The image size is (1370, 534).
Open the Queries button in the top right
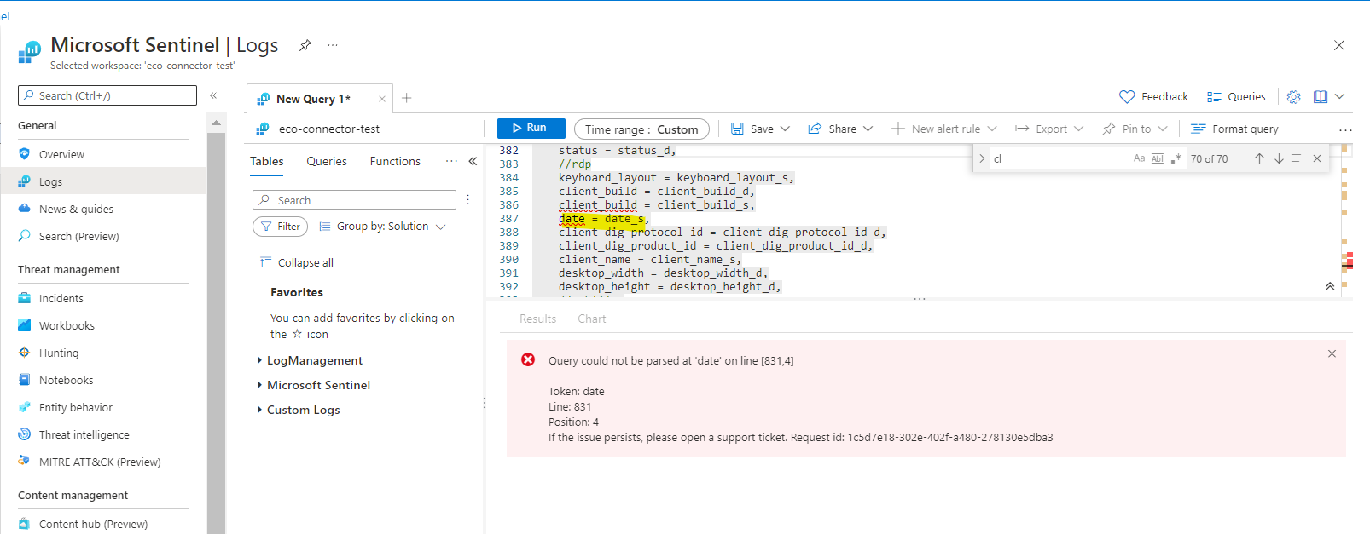1236,97
